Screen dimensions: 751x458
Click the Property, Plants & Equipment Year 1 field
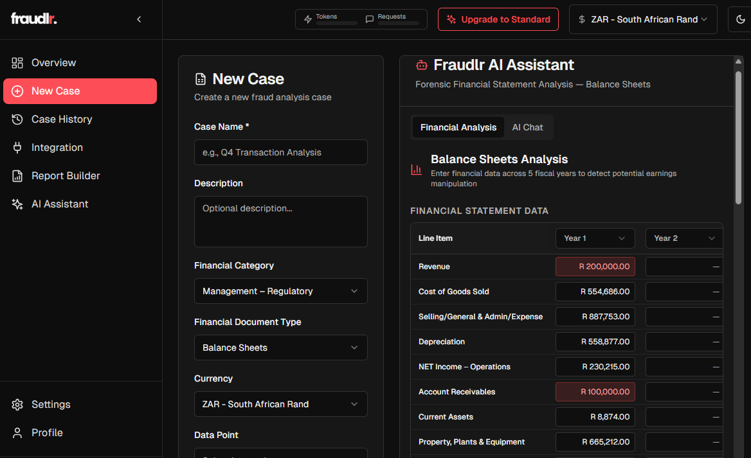tap(595, 442)
